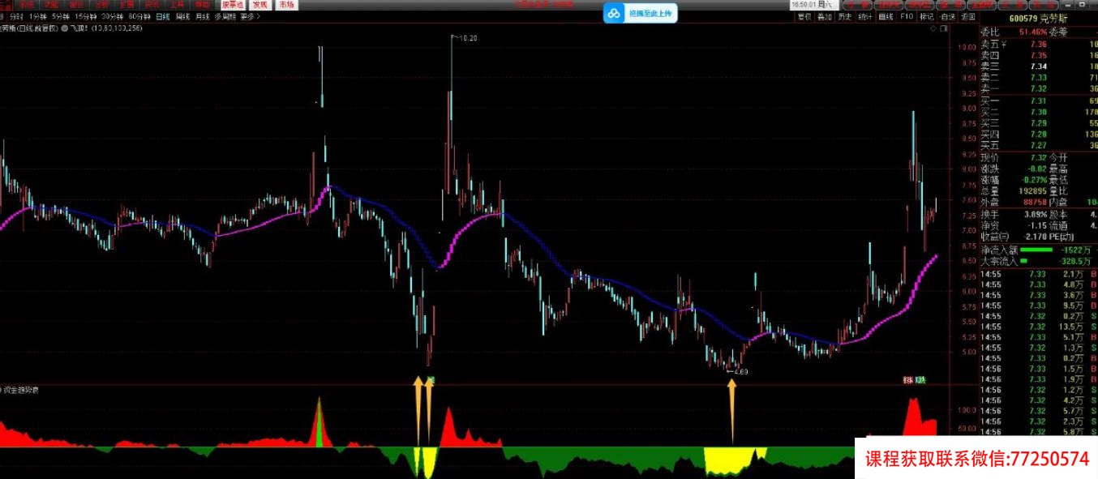The width and height of the screenshot is (1098, 479).
Task: Click the 飞跟1 (13,83,133,256) indicator label
Action: tap(106, 28)
